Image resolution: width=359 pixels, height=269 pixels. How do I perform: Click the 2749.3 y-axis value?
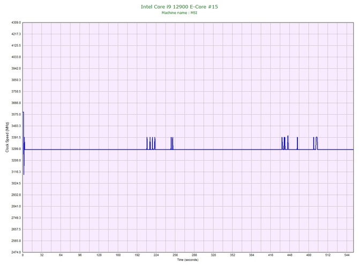(16, 218)
